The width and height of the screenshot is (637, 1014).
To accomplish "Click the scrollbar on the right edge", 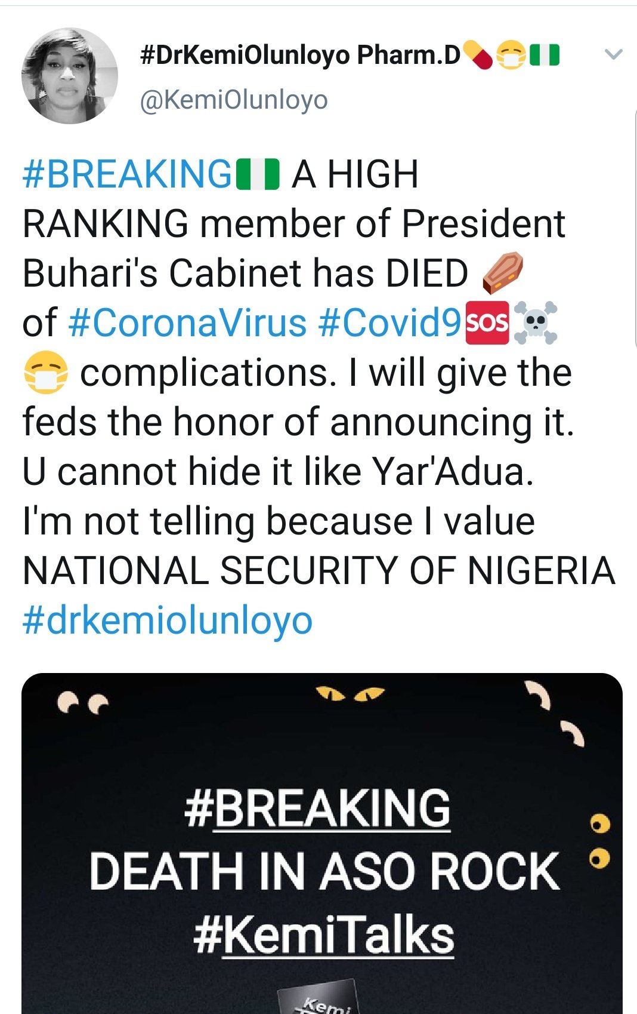I will pyautogui.click(x=635, y=233).
